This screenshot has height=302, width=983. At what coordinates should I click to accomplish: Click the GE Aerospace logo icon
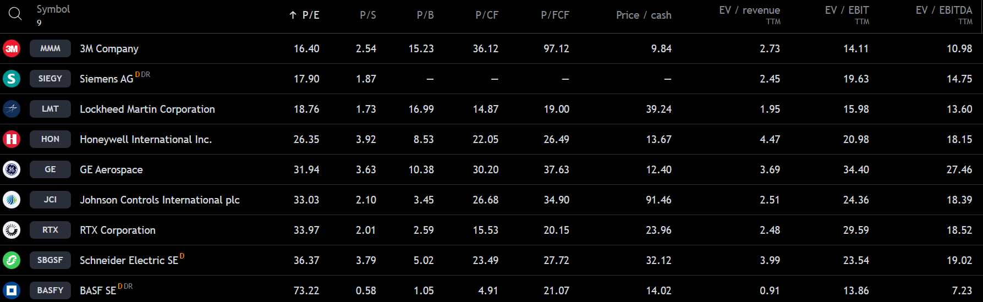click(12, 169)
